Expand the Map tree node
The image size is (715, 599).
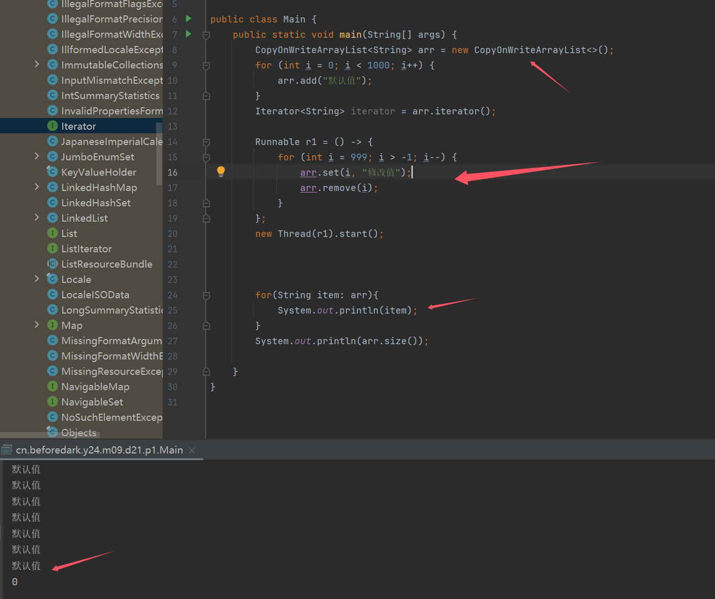37,325
